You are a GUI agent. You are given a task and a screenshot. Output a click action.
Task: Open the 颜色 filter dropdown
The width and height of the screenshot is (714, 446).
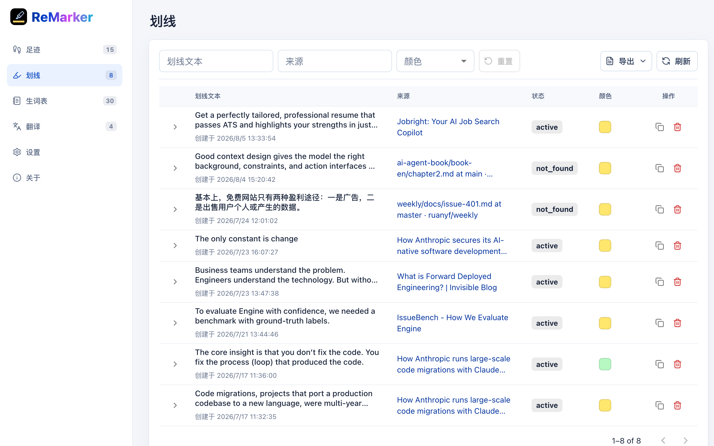pos(435,61)
